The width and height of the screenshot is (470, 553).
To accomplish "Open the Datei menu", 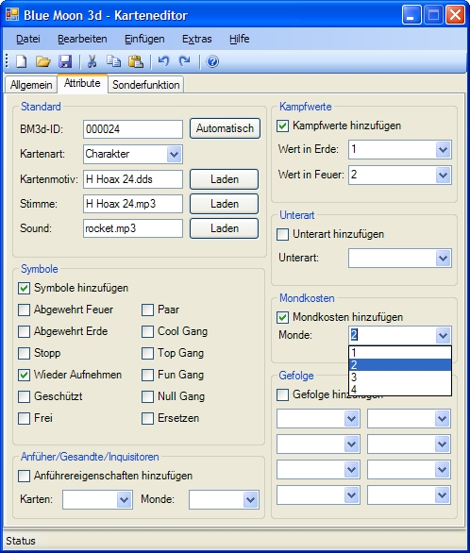I will [28, 39].
